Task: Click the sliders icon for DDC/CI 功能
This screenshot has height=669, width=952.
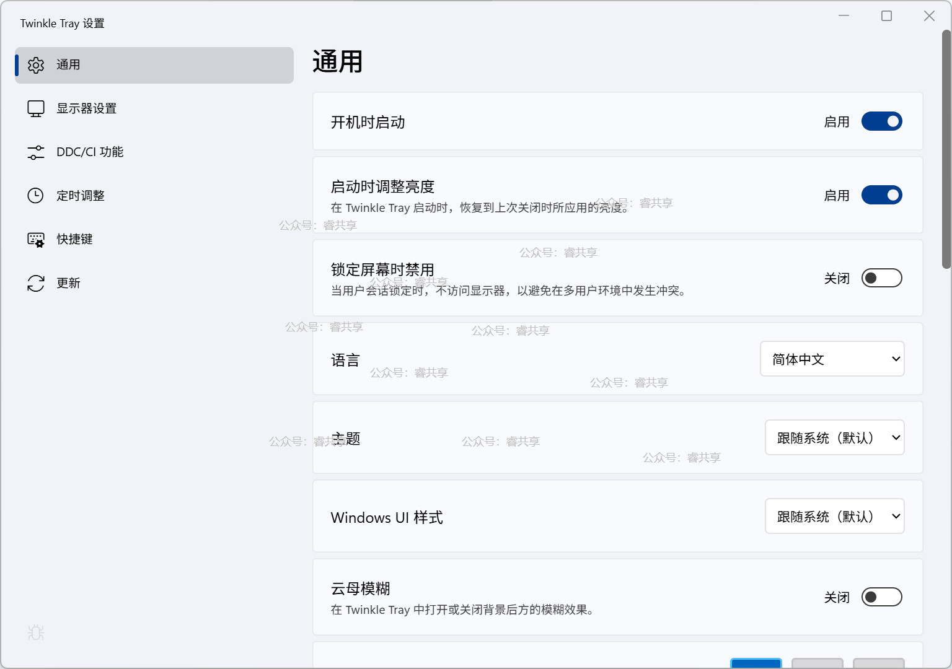Action: [x=36, y=152]
